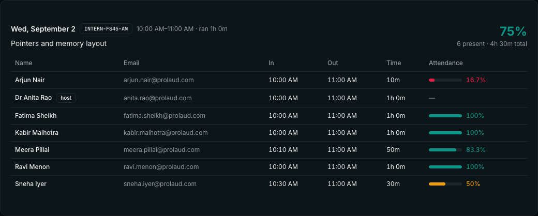The width and height of the screenshot is (538, 216).
Task: Click the sneha.iyer@prolaud.com email
Action: (160, 184)
